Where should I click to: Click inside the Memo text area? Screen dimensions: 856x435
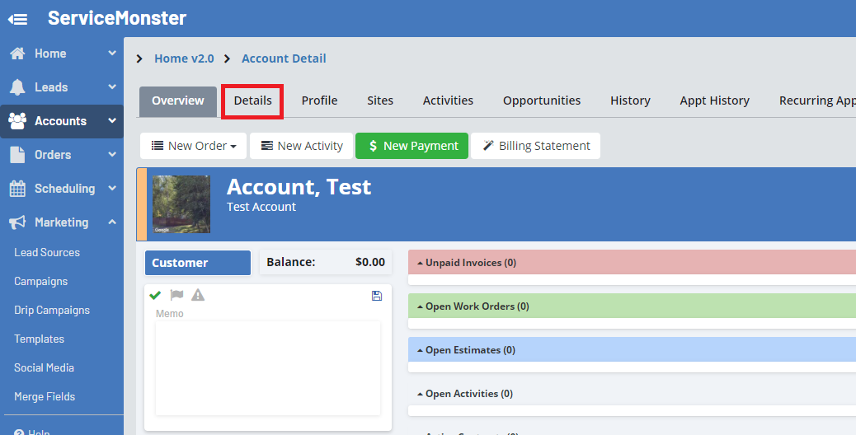(267, 367)
